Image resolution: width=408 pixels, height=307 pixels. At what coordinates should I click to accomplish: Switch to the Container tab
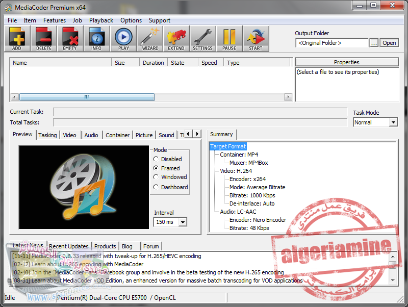pyautogui.click(x=118, y=135)
